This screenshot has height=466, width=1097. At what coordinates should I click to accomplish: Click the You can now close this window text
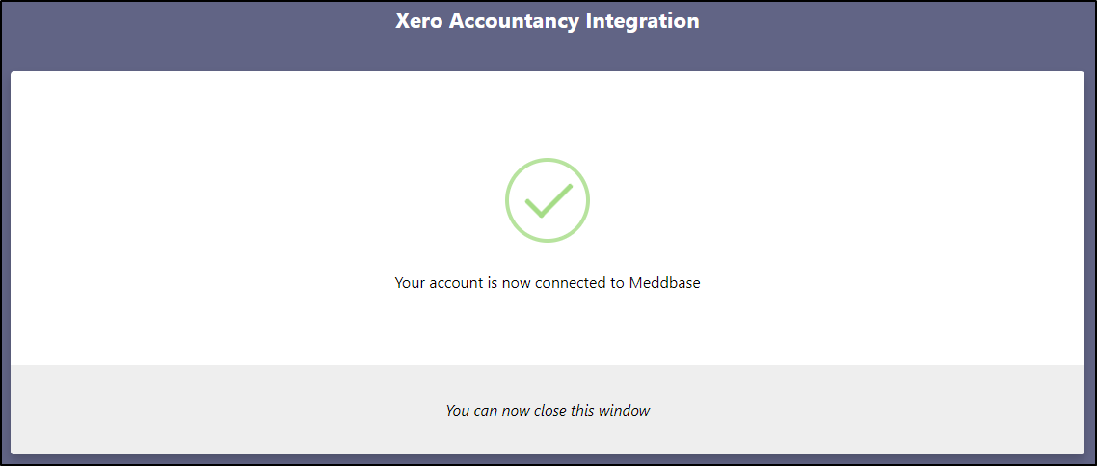548,410
